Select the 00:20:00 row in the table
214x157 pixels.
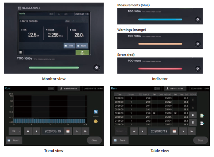[x=151, y=106]
